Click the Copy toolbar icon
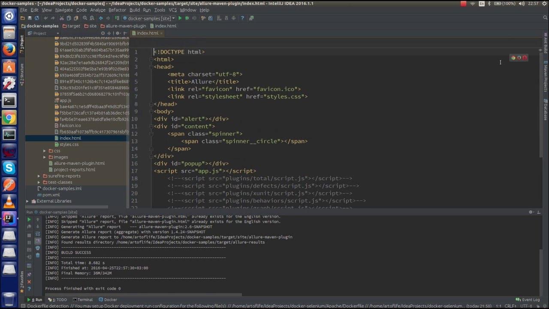549x309 pixels. [x=69, y=18]
